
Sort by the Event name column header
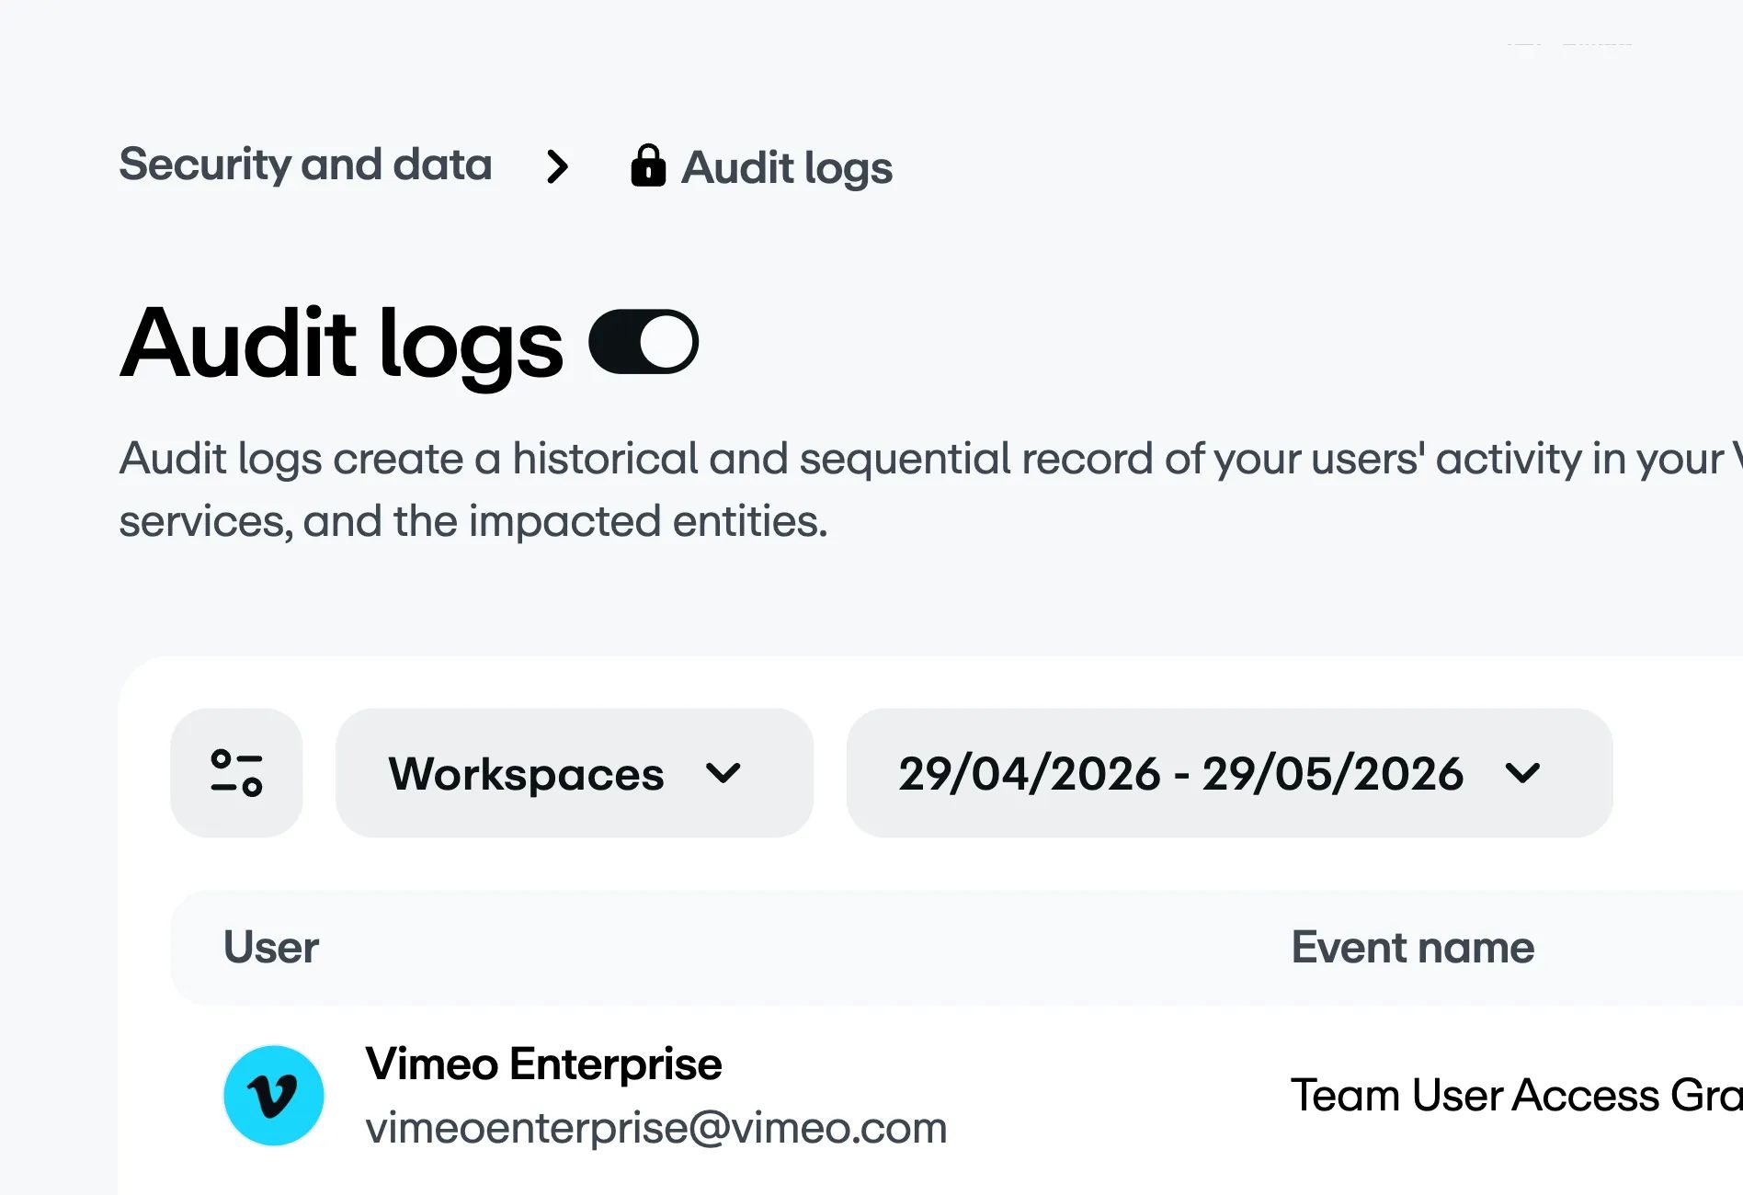coord(1413,947)
